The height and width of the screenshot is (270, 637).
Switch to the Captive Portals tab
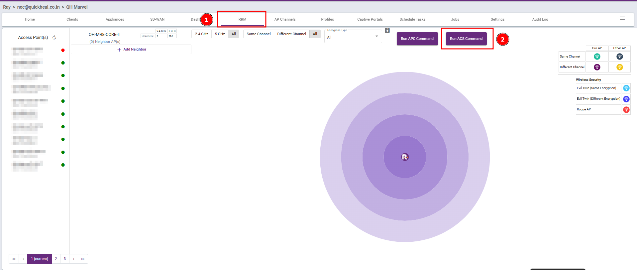click(370, 19)
